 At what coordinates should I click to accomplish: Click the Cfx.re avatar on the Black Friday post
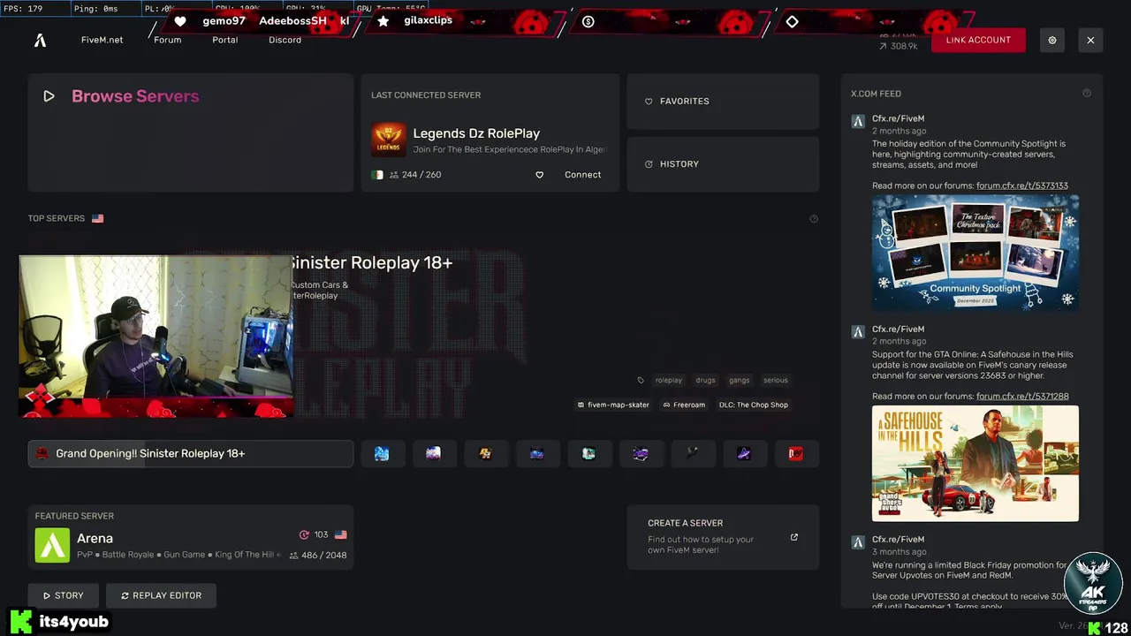[x=858, y=541]
